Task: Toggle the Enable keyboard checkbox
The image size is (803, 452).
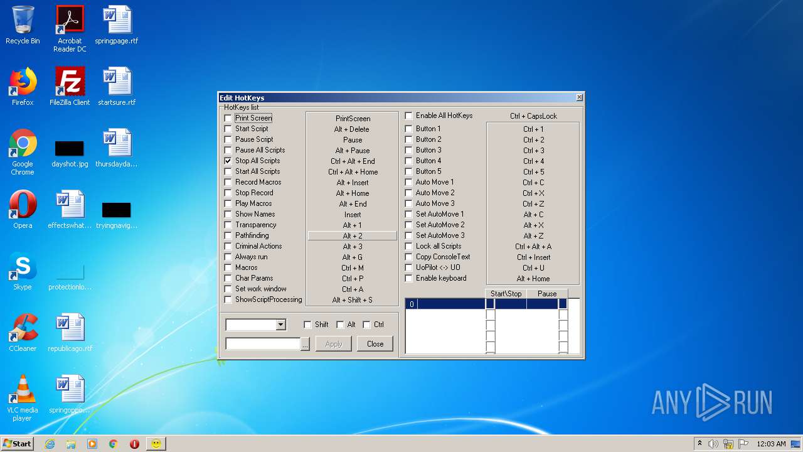Action: tap(409, 278)
